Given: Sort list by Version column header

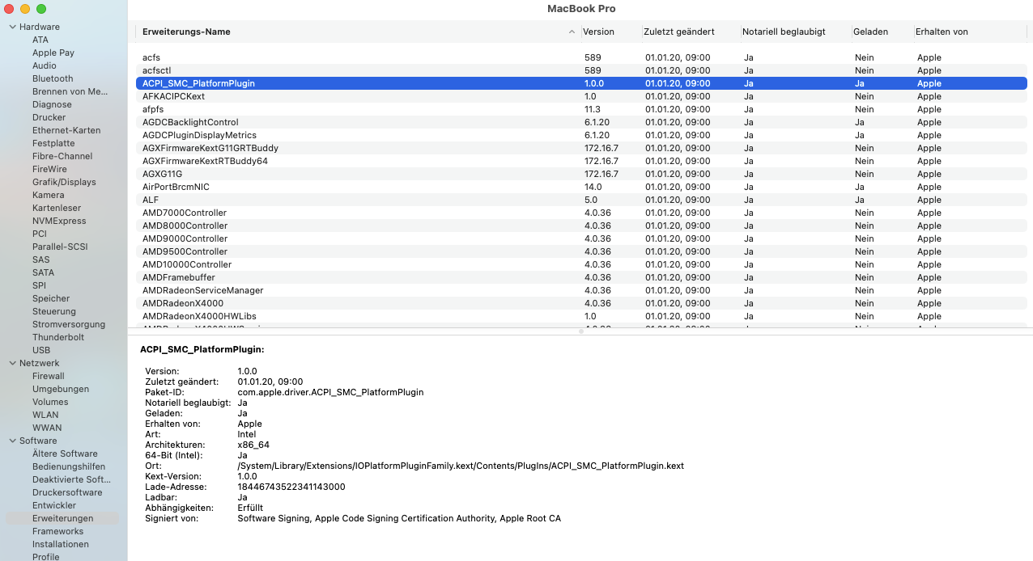Looking at the screenshot, I should (599, 32).
